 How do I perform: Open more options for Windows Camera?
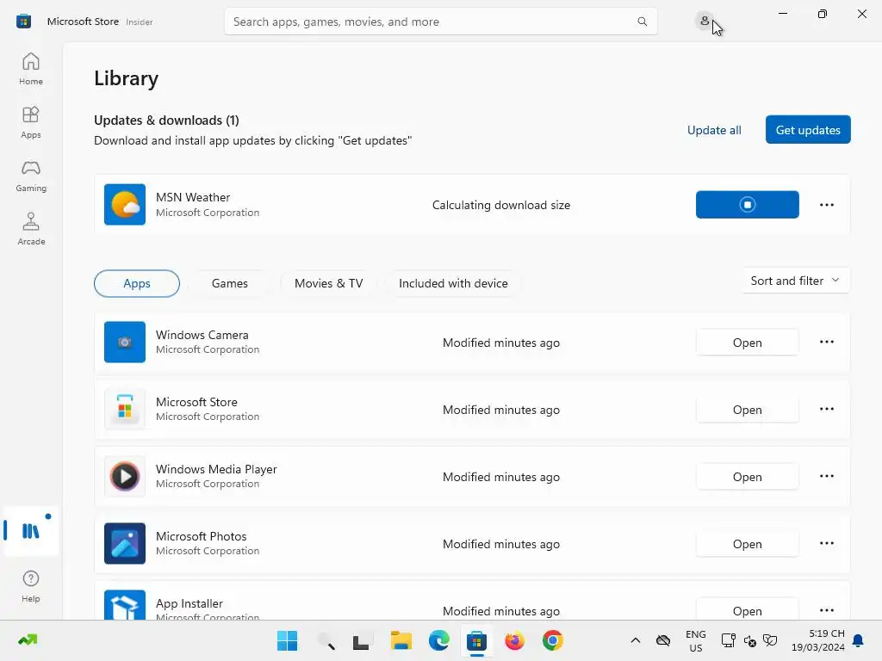pyautogui.click(x=826, y=342)
